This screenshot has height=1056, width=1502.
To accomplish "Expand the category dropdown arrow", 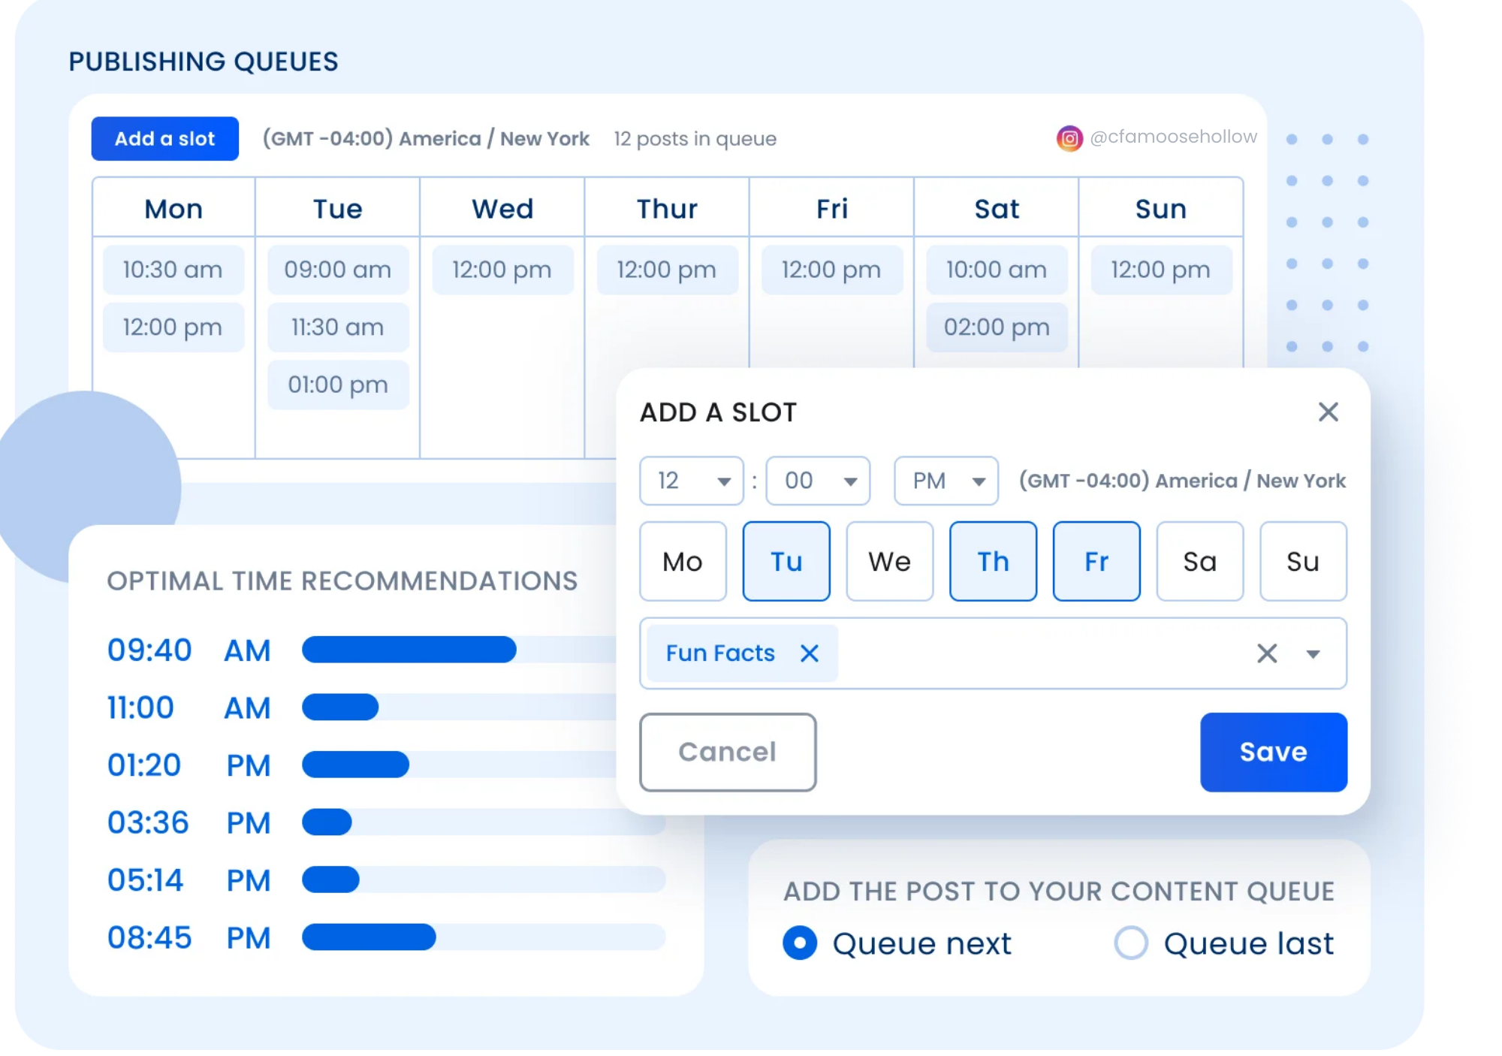I will coord(1313,653).
